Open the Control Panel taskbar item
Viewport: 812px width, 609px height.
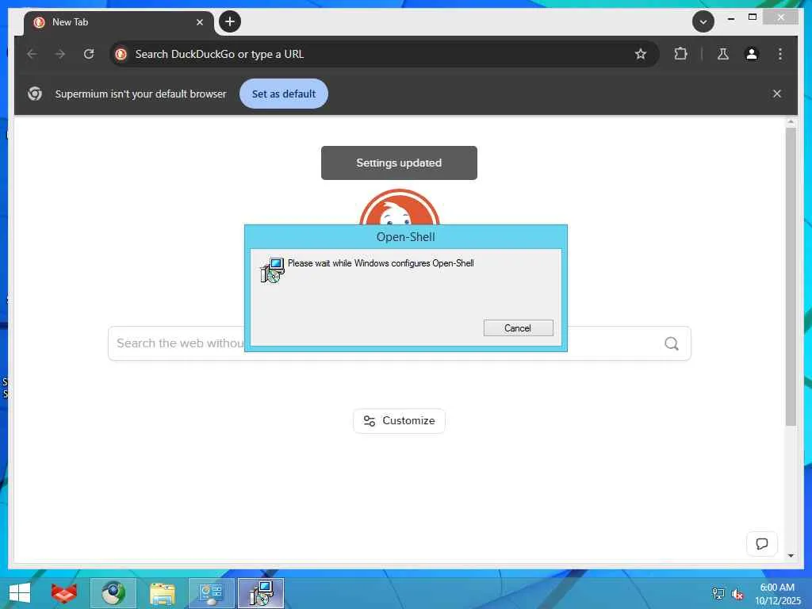[x=211, y=593]
